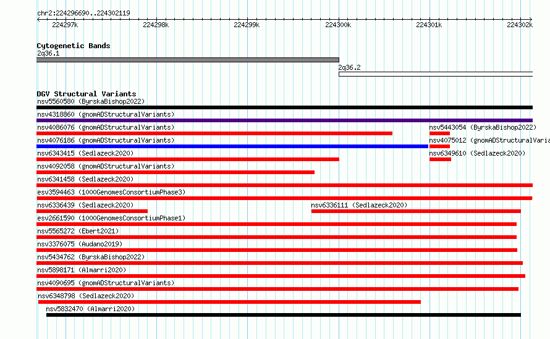Open the nsv6349610 (Sedlazeck2020) label
This screenshot has width=550, height=339.
click(x=477, y=153)
